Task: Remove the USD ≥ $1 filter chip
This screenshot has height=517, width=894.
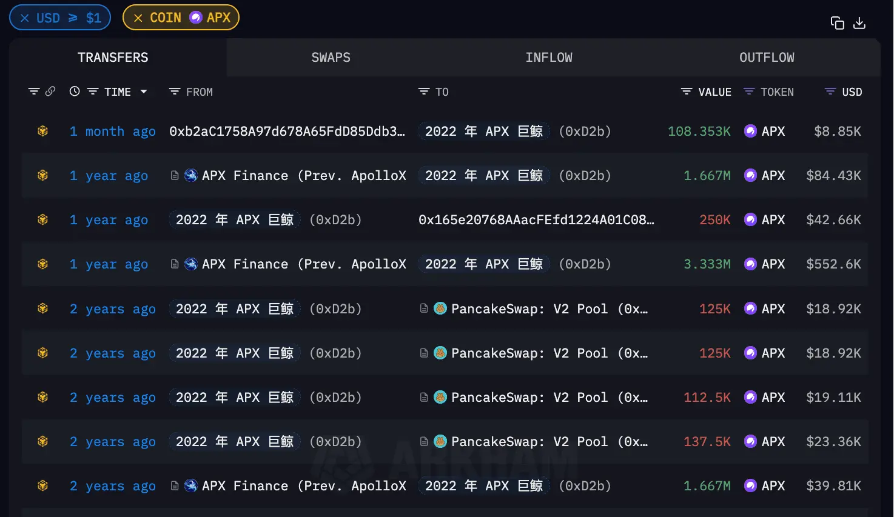Action: (x=25, y=18)
